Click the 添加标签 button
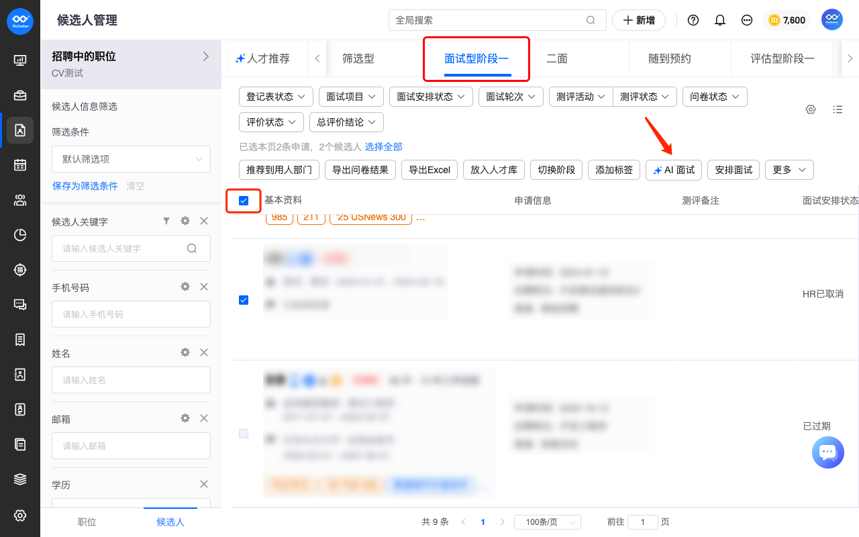This screenshot has height=537, width=859. [614, 170]
